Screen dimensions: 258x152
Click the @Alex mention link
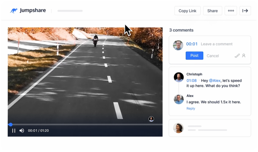(215, 81)
